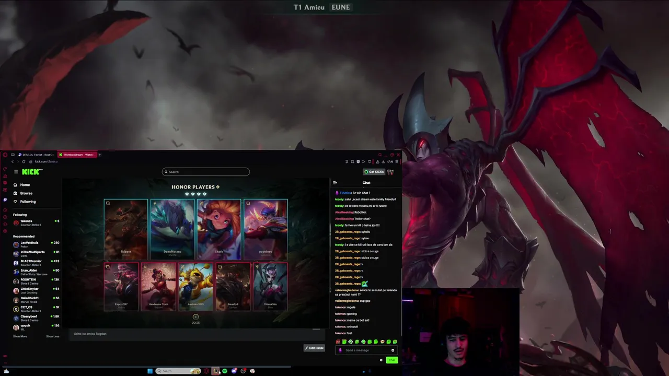This screenshot has width=669, height=376.
Task: Click T1Amicu username in chat
Action: (x=345, y=193)
